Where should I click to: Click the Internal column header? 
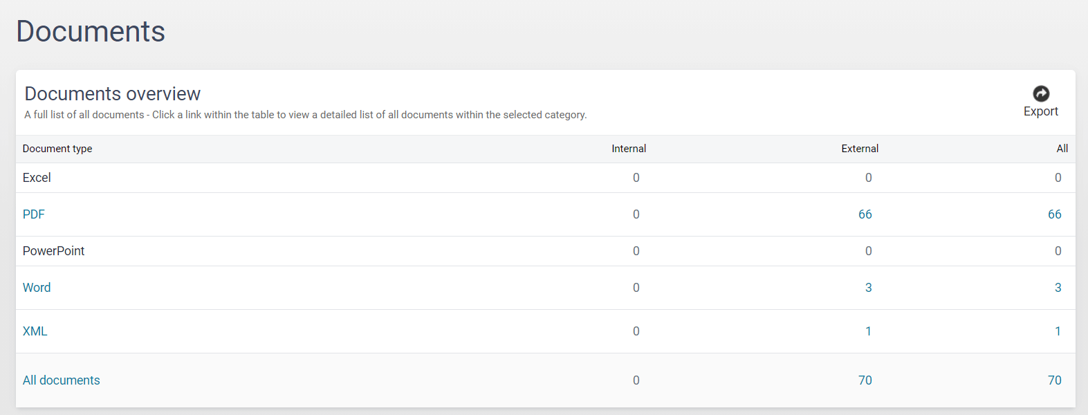tap(629, 149)
